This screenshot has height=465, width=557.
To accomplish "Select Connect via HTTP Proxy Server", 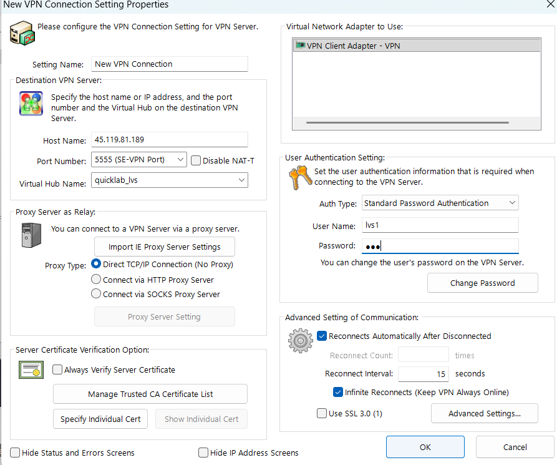I will (x=96, y=280).
